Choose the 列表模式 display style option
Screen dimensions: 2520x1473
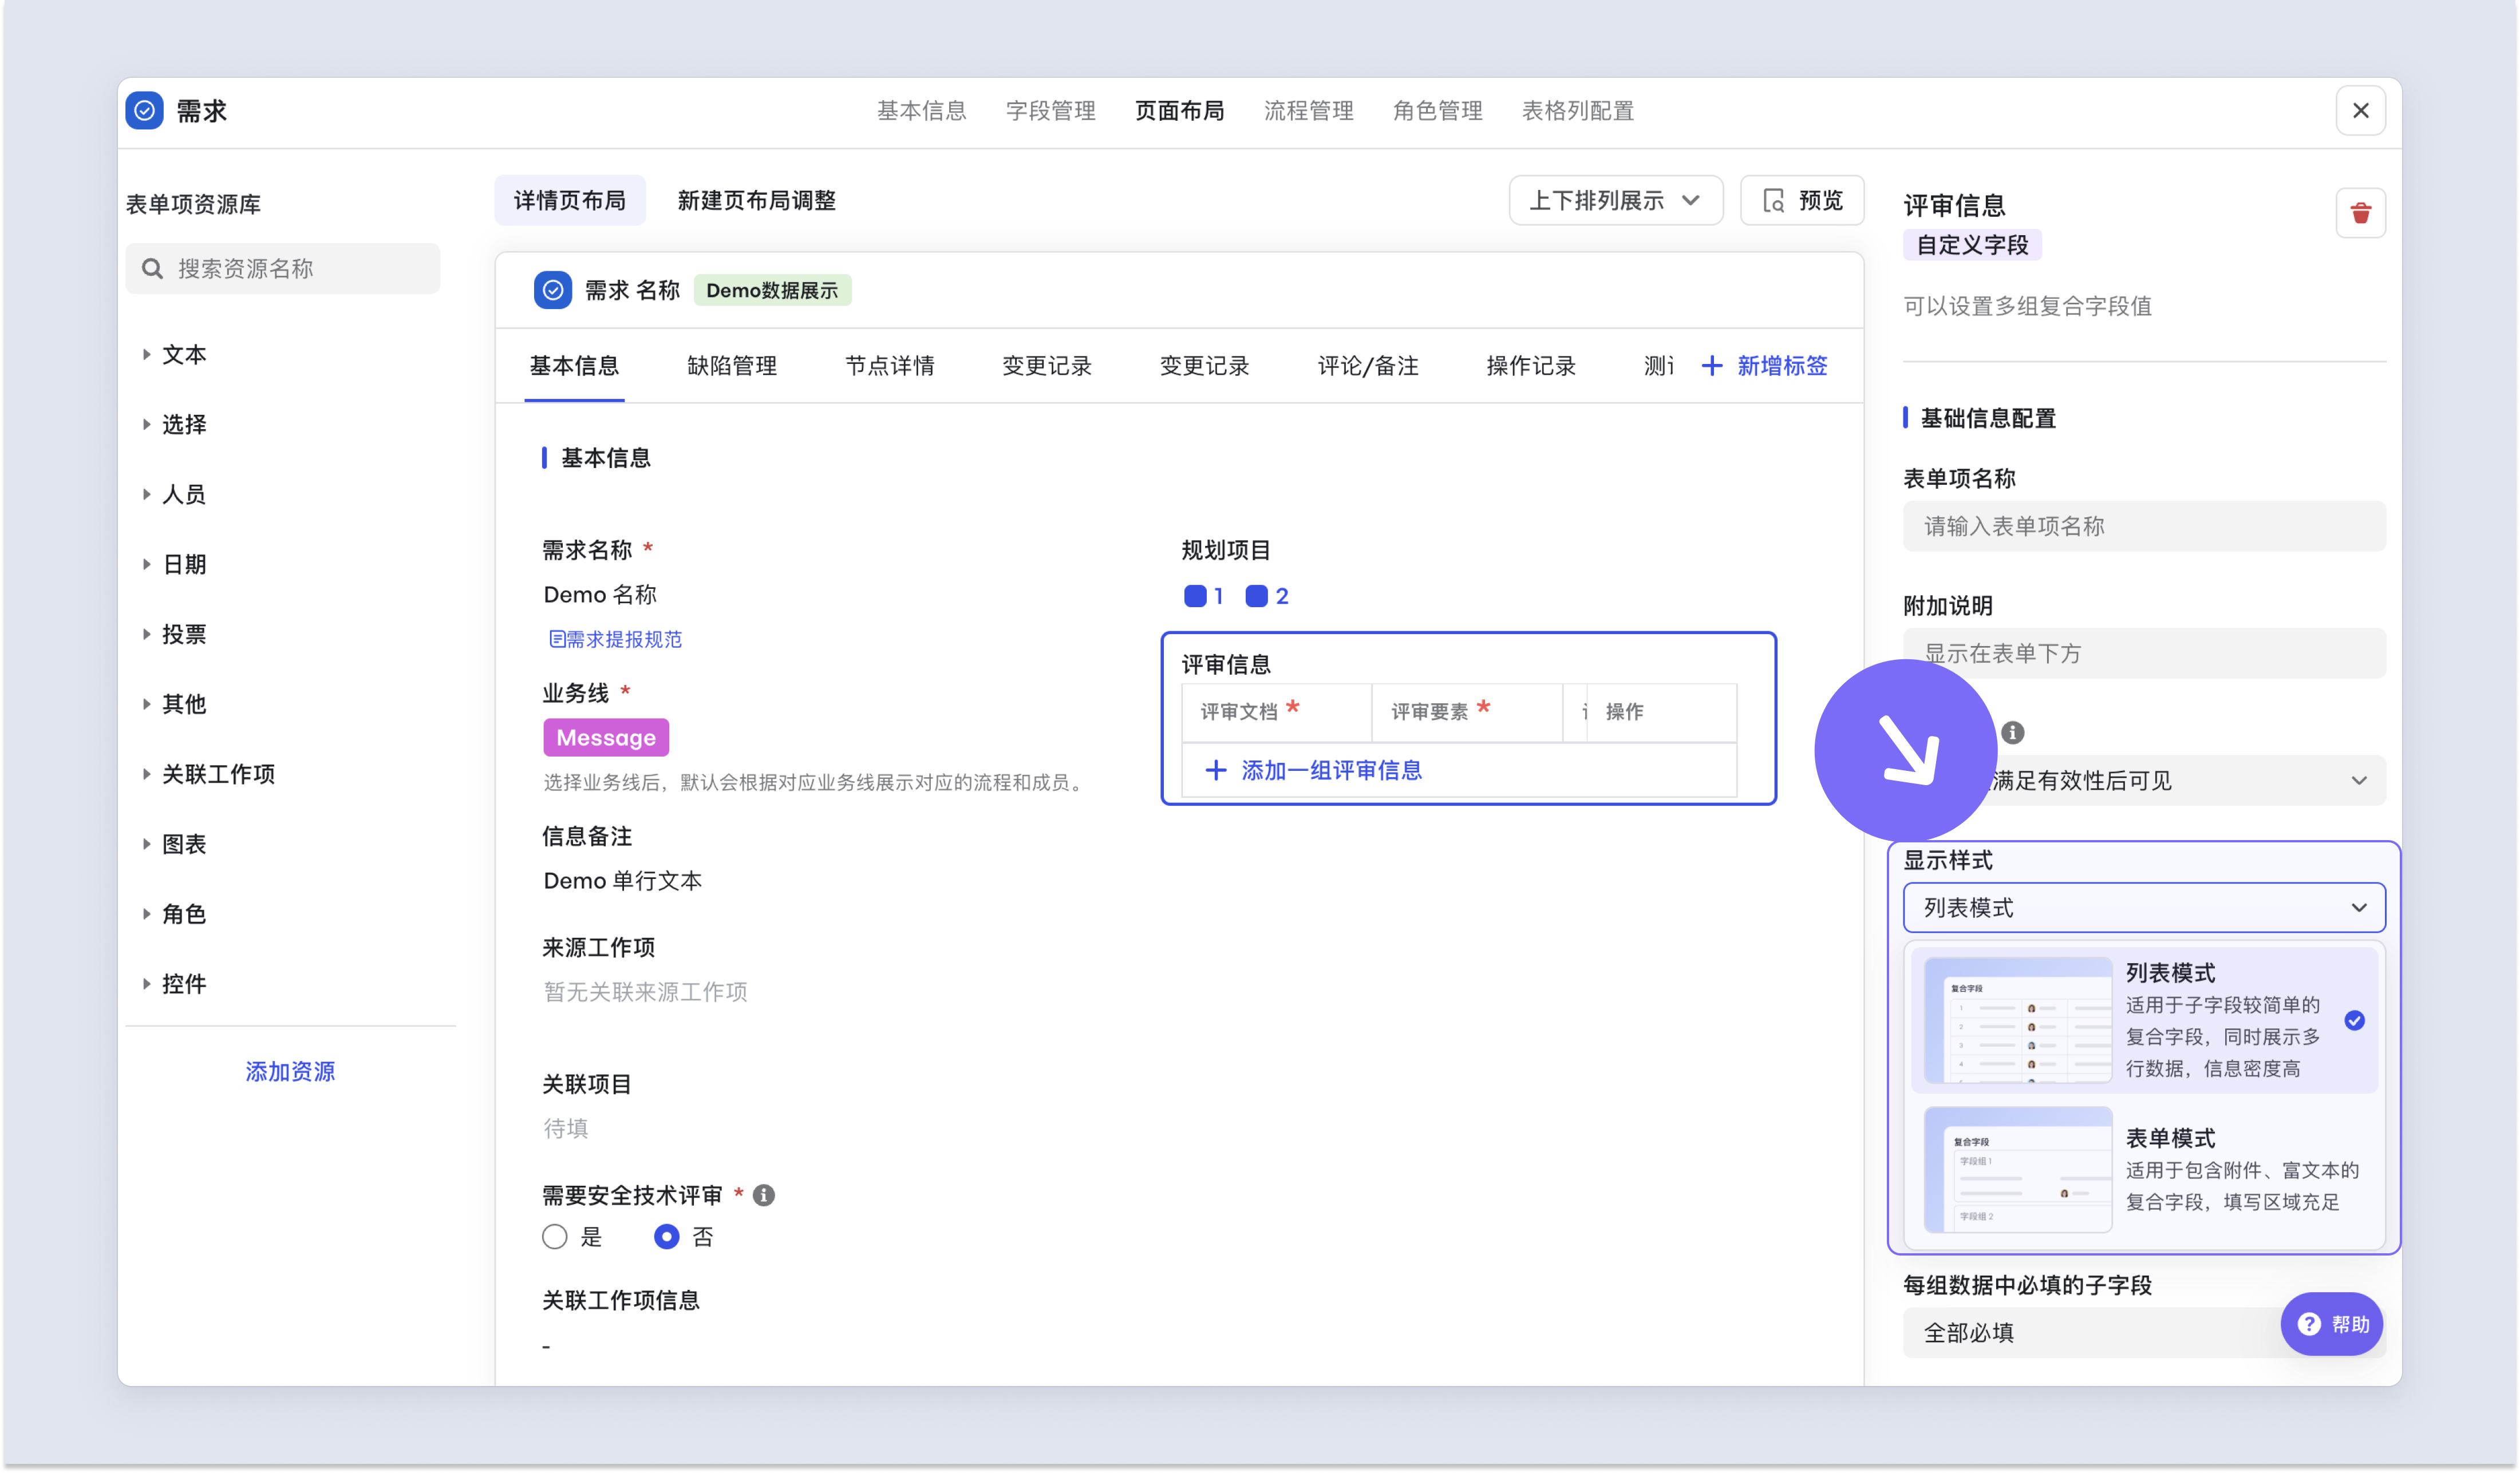click(2144, 1020)
